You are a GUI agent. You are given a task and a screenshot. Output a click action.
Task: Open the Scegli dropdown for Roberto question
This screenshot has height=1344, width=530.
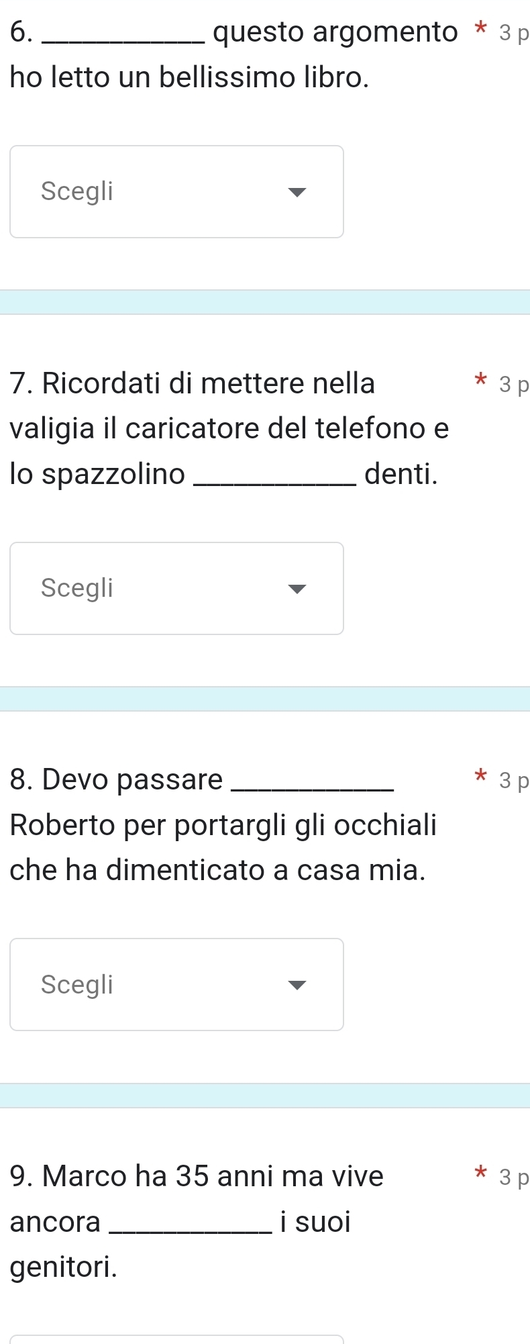click(x=176, y=984)
